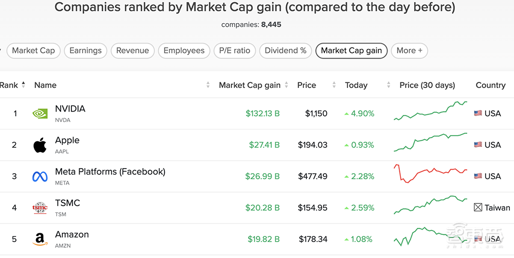The image size is (514, 258).
Task: View Meta's red 30-day price chart
Action: click(430, 174)
